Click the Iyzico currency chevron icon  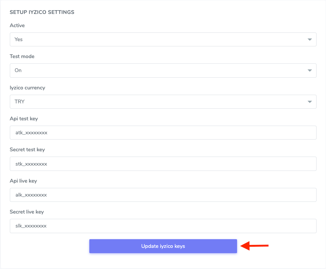pos(309,101)
